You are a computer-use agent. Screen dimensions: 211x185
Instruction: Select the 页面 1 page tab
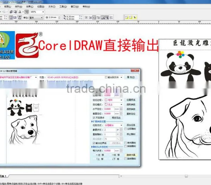point(4,176)
